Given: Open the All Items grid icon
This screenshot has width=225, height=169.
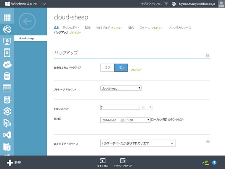Looking at the screenshot, I should tap(7, 18).
